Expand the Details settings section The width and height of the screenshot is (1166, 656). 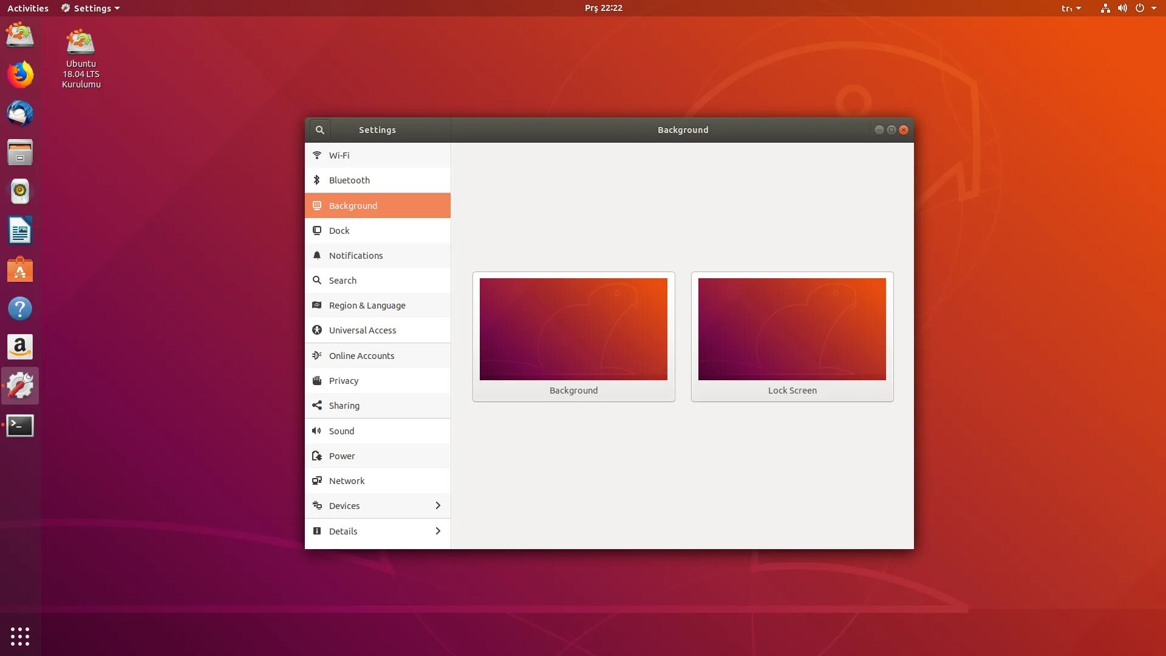point(377,531)
